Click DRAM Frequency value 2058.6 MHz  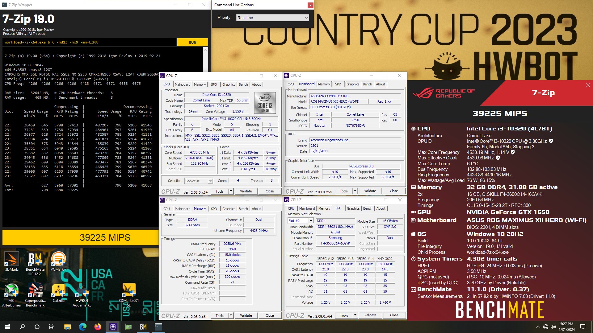(x=232, y=244)
